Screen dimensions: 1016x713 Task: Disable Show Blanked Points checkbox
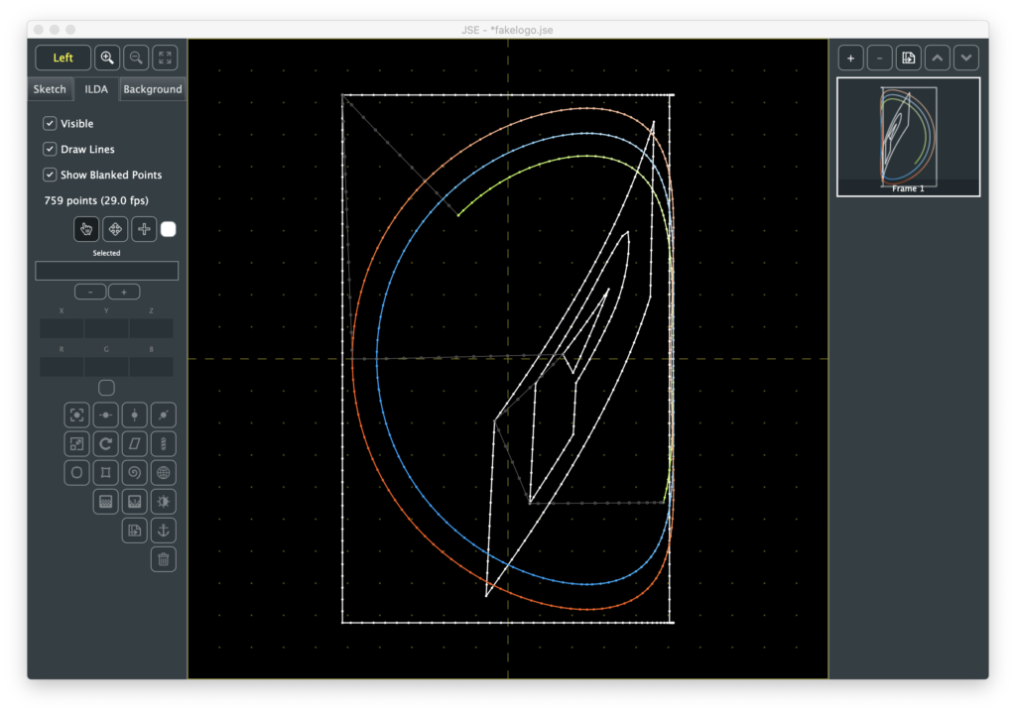50,175
